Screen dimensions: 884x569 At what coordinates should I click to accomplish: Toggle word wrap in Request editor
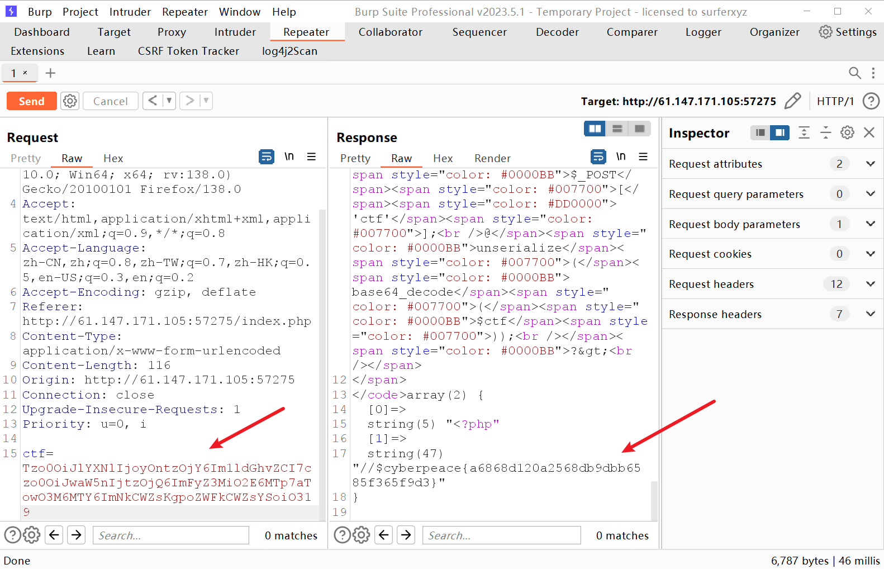pos(267,157)
